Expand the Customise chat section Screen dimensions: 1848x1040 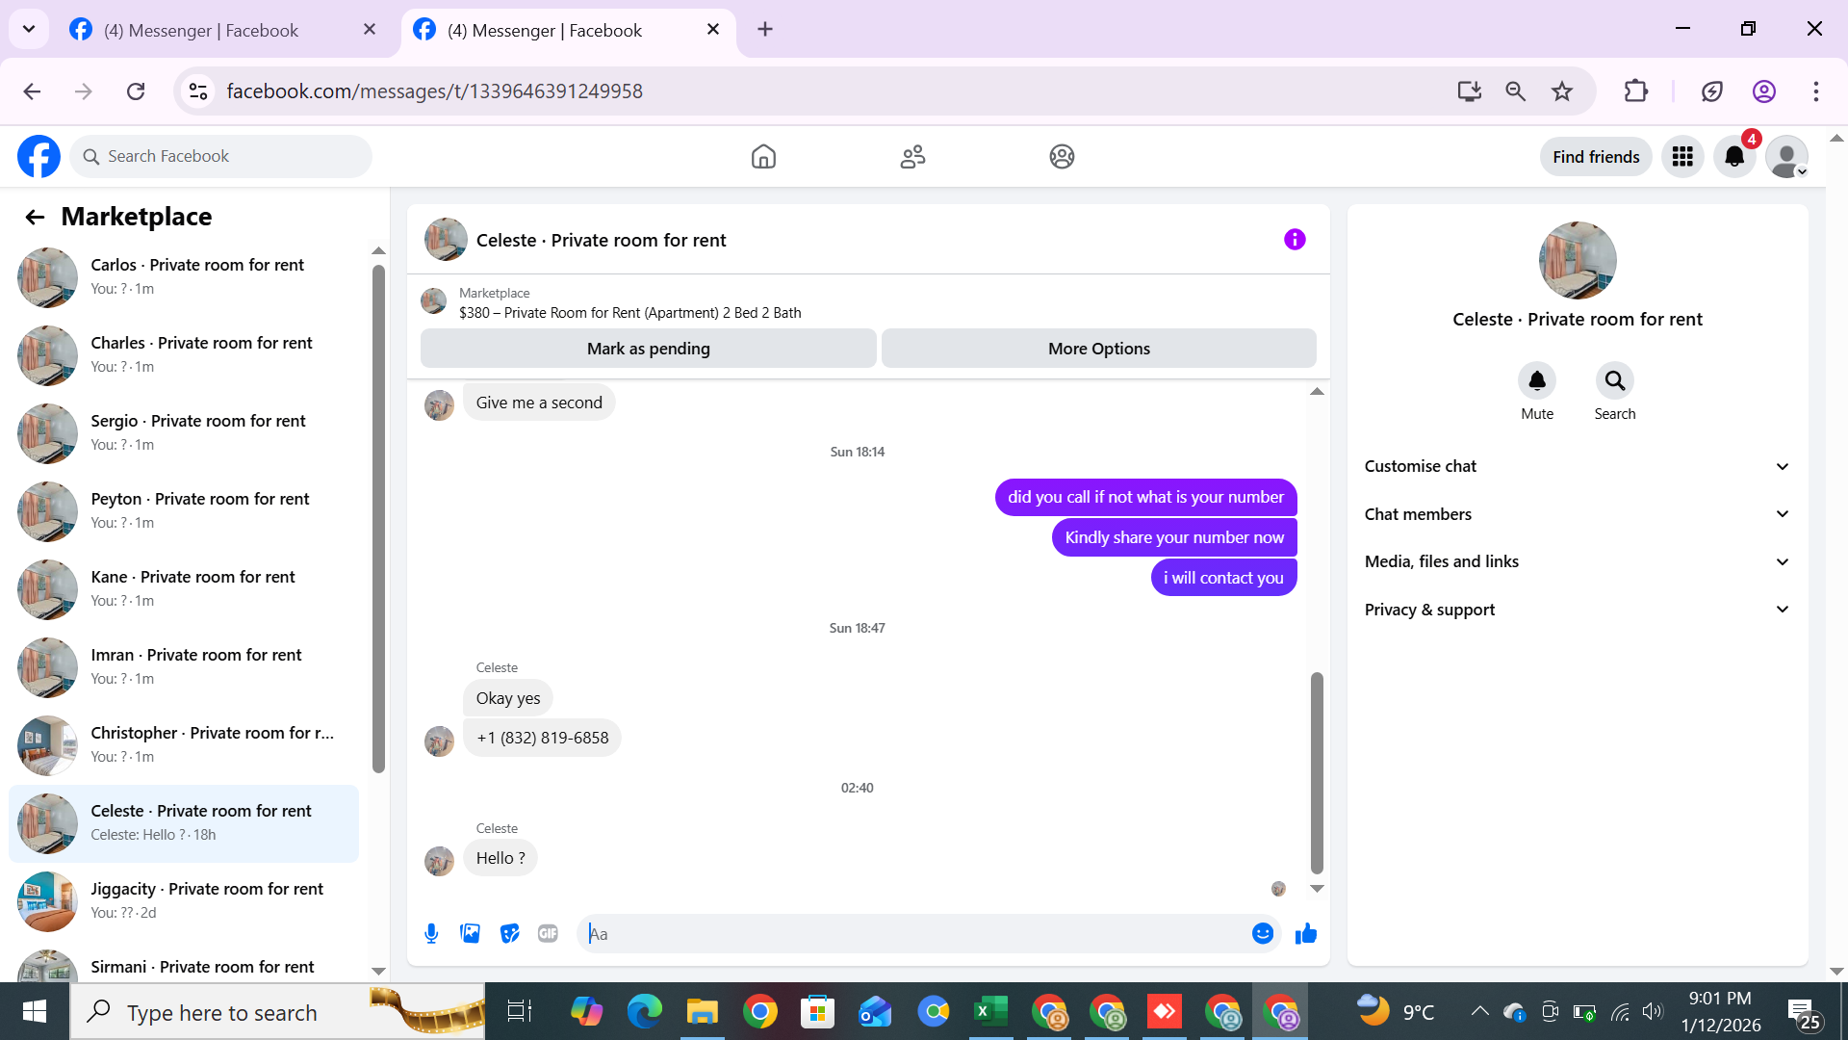point(1577,466)
